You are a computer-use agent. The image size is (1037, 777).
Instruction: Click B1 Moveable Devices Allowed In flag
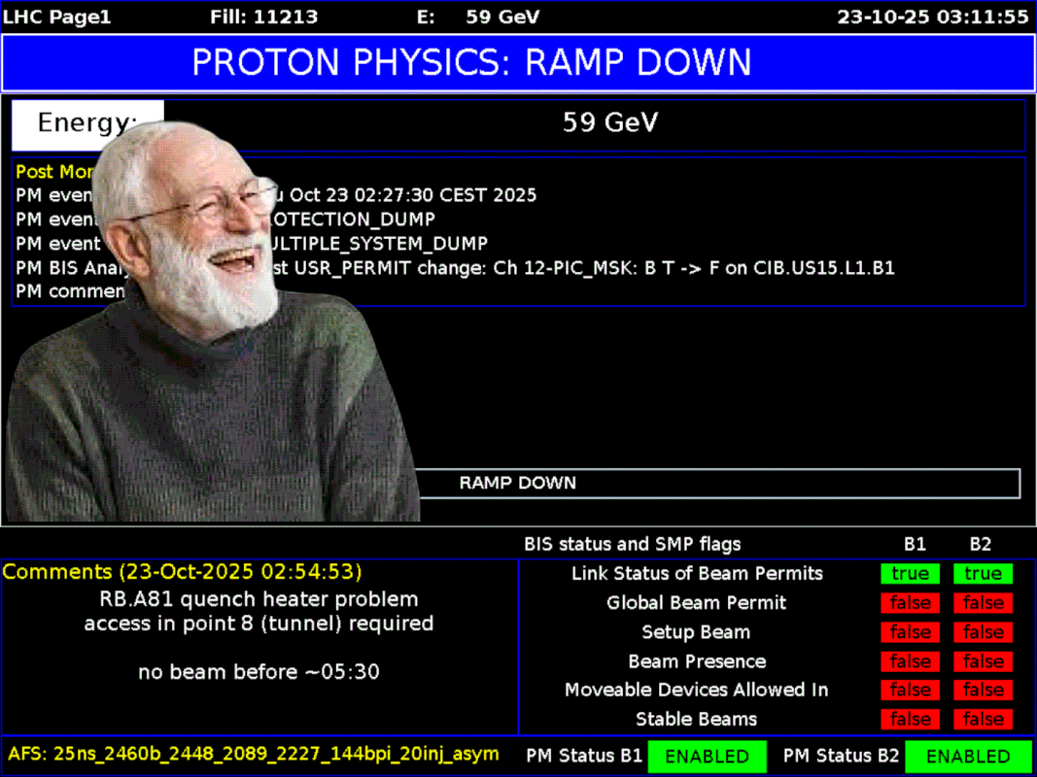click(x=910, y=691)
